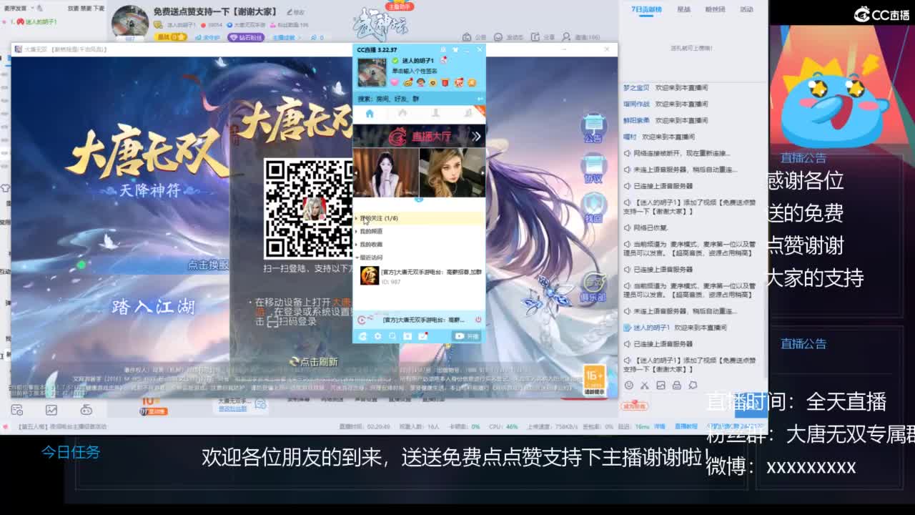The height and width of the screenshot is (515, 915).
Task: Click gamepad icon in bottom-left toolbar
Action: coord(86,410)
